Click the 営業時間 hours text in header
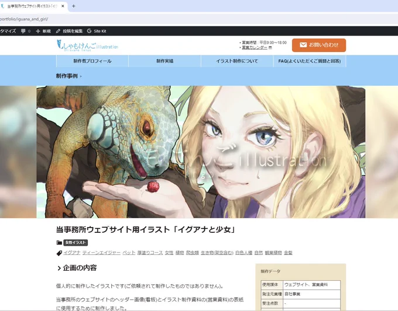398x311 pixels. (264, 43)
